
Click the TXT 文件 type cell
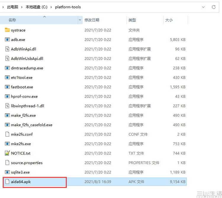click(136, 153)
